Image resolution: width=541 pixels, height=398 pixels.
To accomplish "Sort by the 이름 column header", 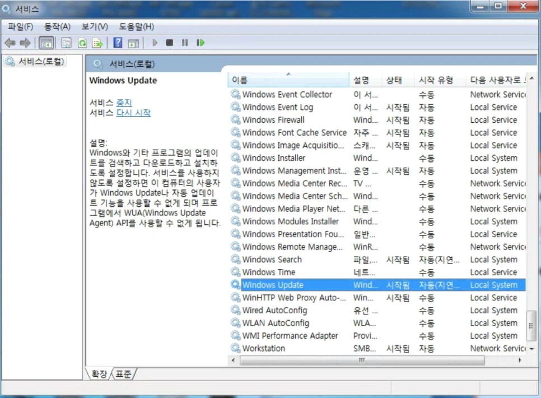I will coord(288,80).
